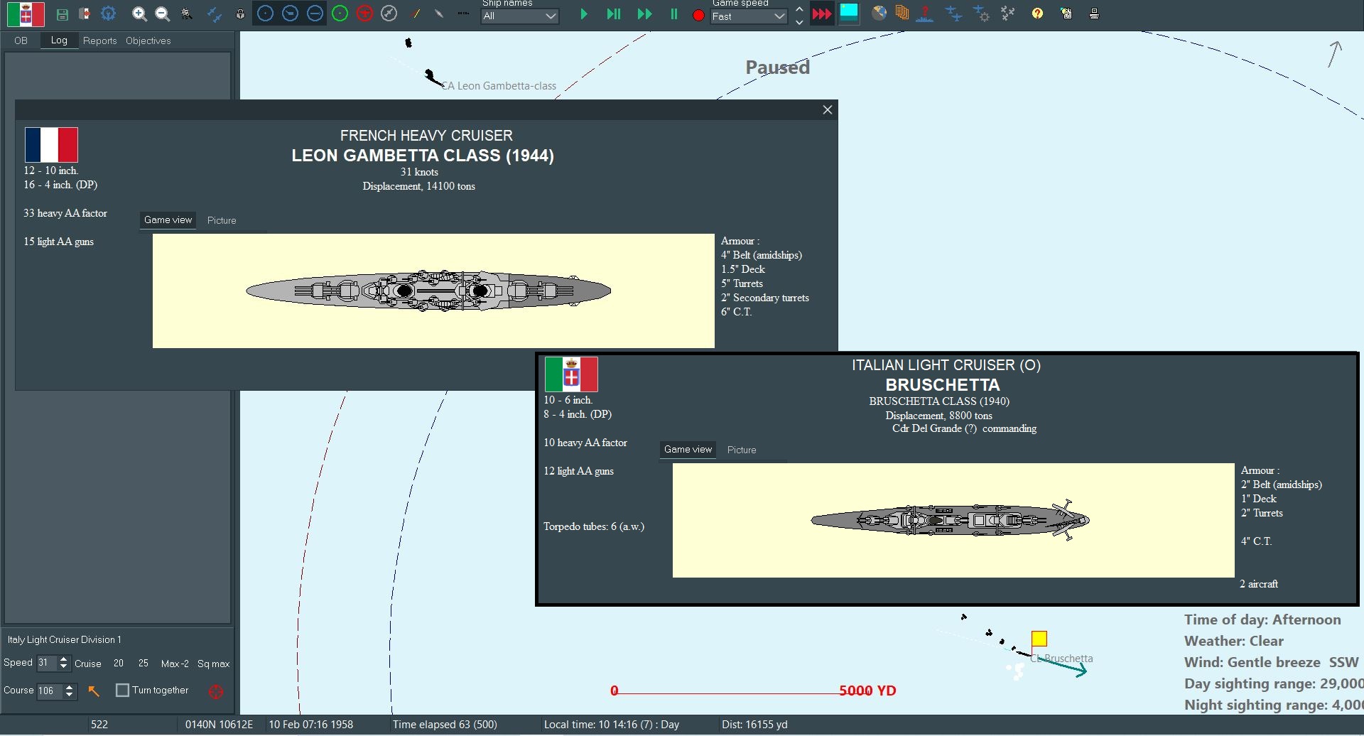Click the dotted-line track icon
This screenshot has height=736, width=1364.
[464, 13]
